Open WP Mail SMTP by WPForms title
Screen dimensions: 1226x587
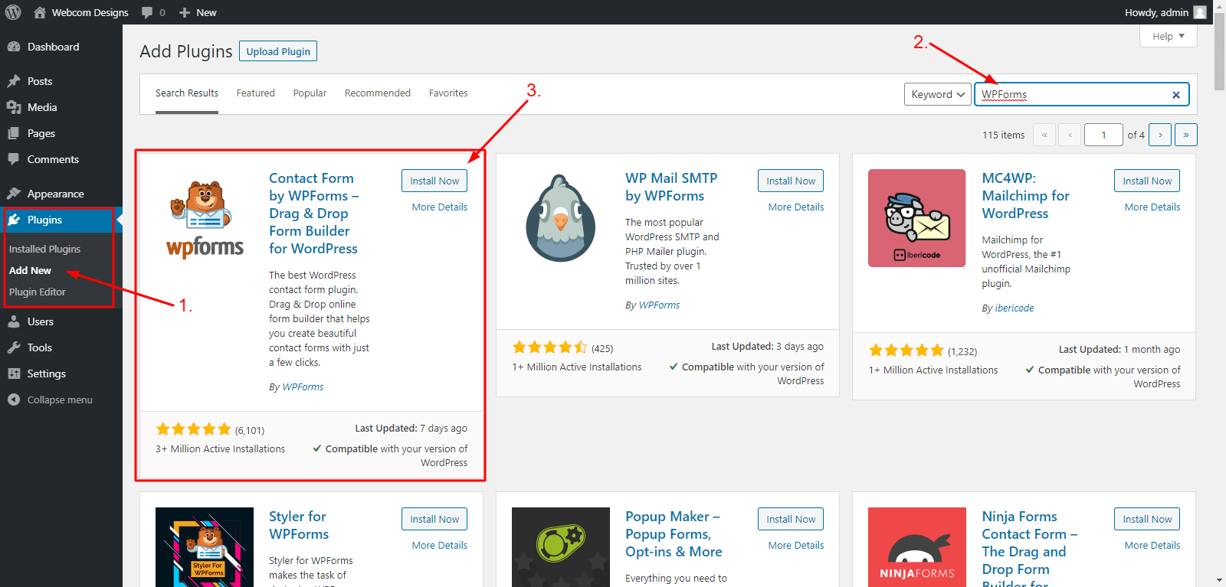pos(671,187)
